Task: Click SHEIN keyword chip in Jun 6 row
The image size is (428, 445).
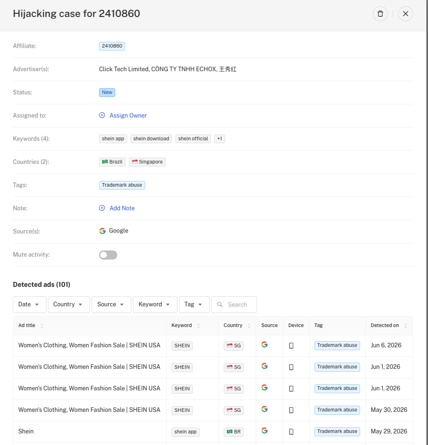Action: [x=182, y=346]
